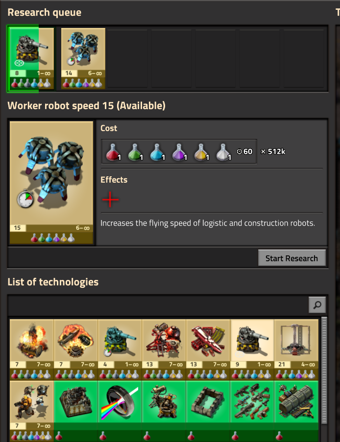Select artillery shooting speed level 4 technology

[x=120, y=350]
